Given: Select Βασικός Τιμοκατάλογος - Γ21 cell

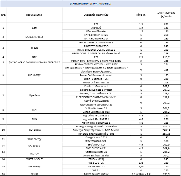Looking at the screenshot, I should pyautogui.click(x=96, y=93).
